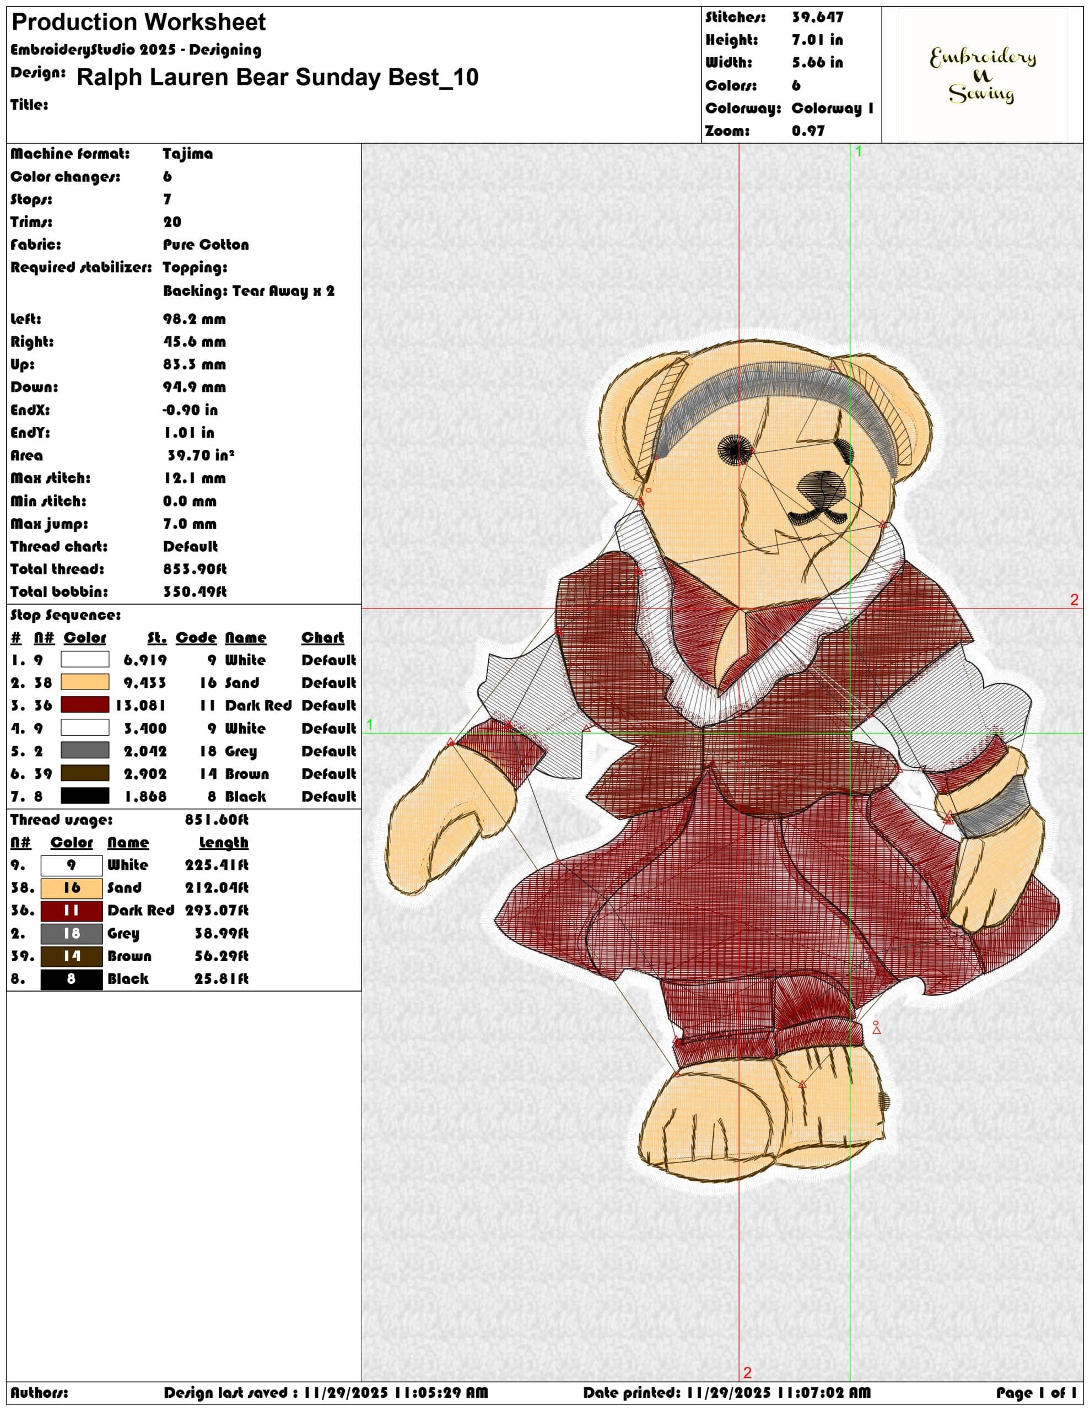Click the Embroidery N Sewing logo
Viewport: 1090px width, 1411px height.
982,75
